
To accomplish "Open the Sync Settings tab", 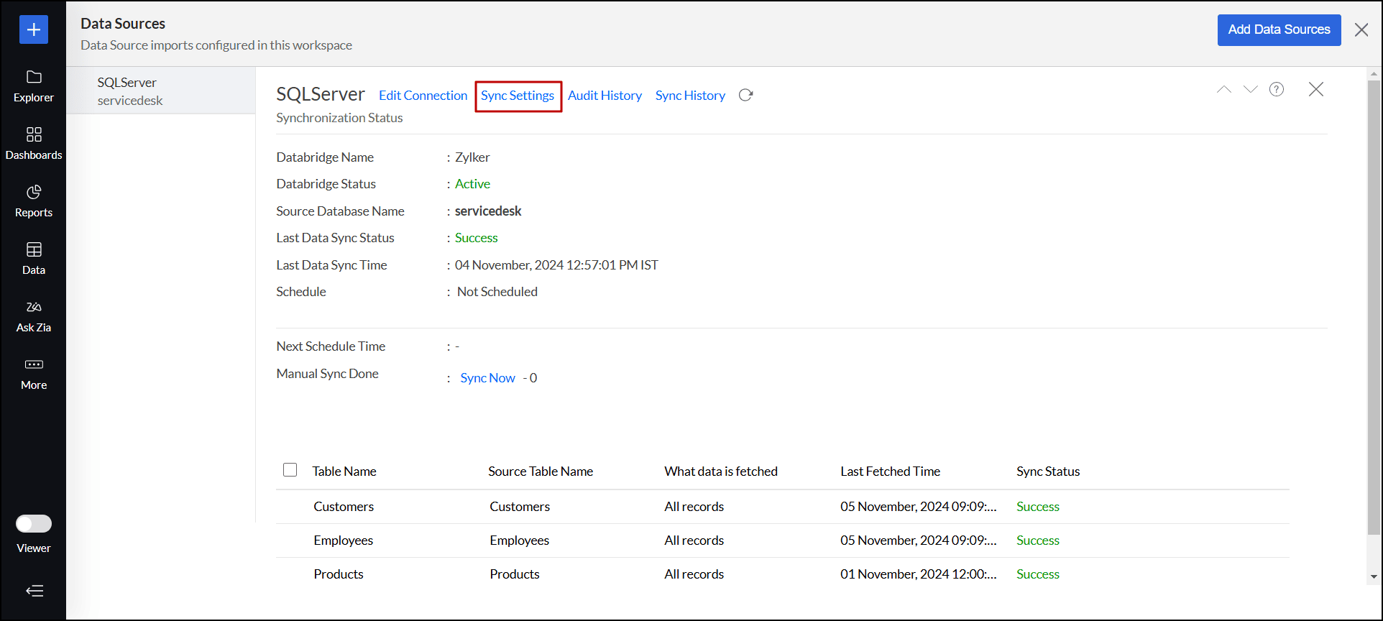I will point(518,96).
